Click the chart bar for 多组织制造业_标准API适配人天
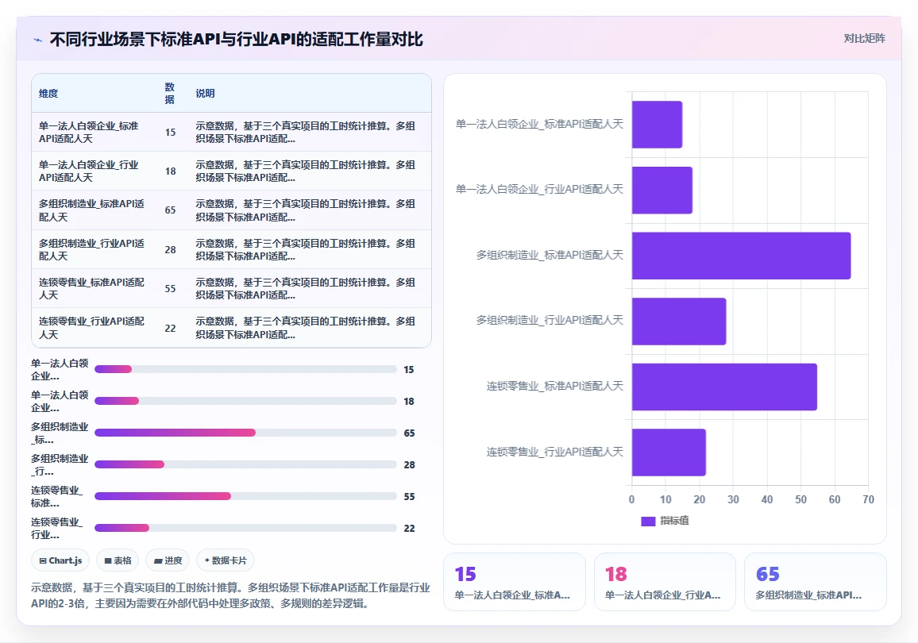918x643 pixels. point(741,256)
